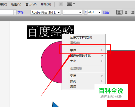Choose 还原文字样式(U) in context menu
The image size is (135, 107).
tap(84, 37)
